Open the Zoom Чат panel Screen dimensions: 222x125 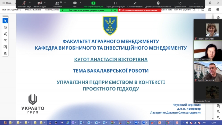coord(75,4)
